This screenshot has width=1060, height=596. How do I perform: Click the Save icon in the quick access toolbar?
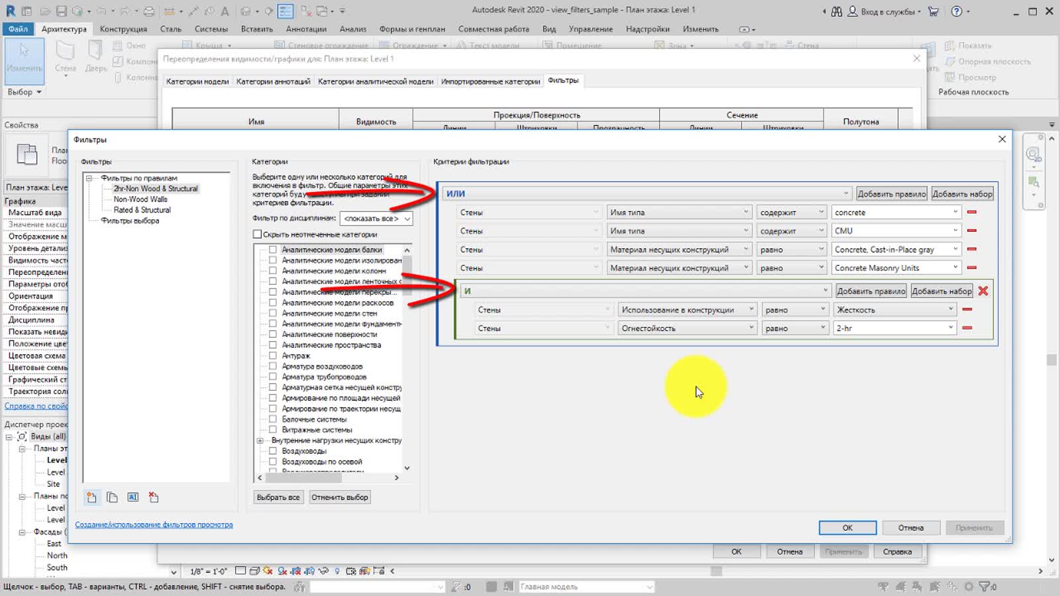pyautogui.click(x=61, y=11)
